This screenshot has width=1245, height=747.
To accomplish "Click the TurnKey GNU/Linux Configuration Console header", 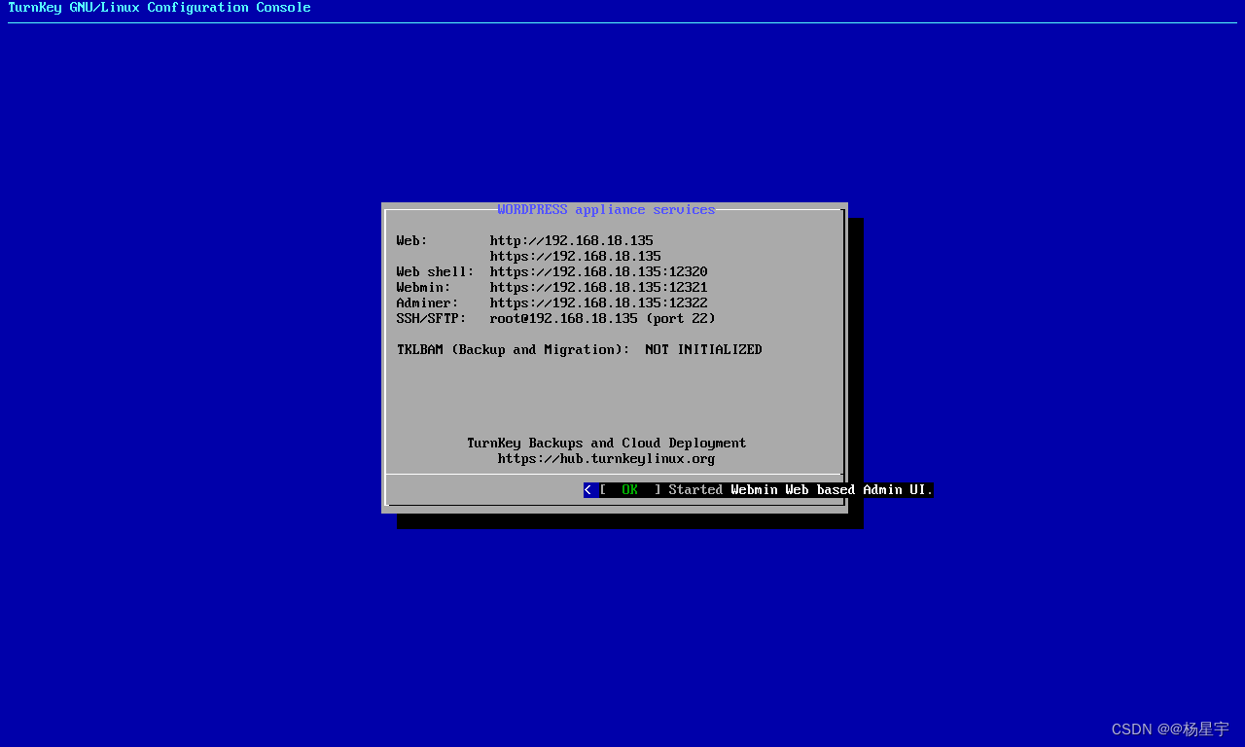I will point(160,8).
